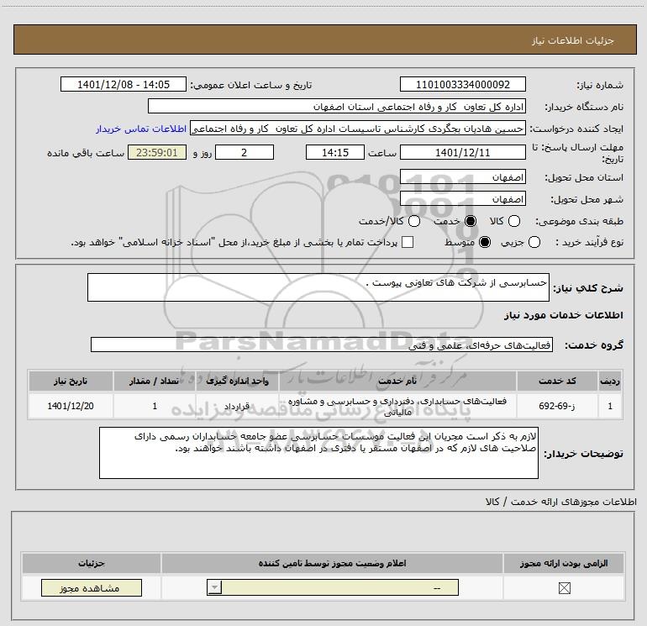Click the واحد اندازه گیری column header
Viewport: 647px width, 626px height.
[237, 381]
